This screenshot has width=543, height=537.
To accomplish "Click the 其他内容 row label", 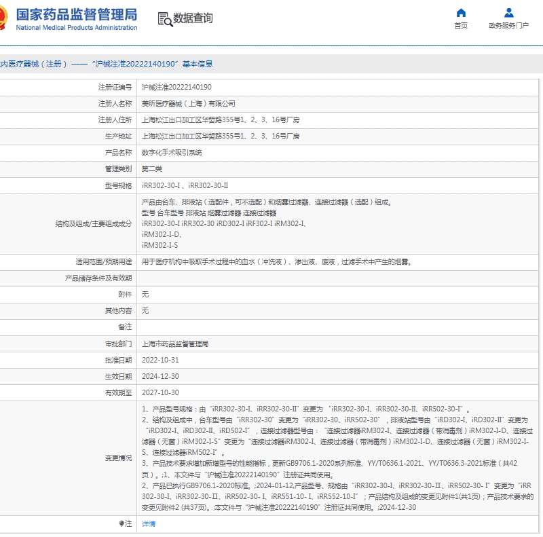I will [x=118, y=311].
